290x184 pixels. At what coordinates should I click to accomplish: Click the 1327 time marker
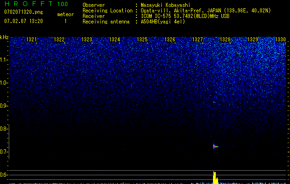click(x=197, y=40)
